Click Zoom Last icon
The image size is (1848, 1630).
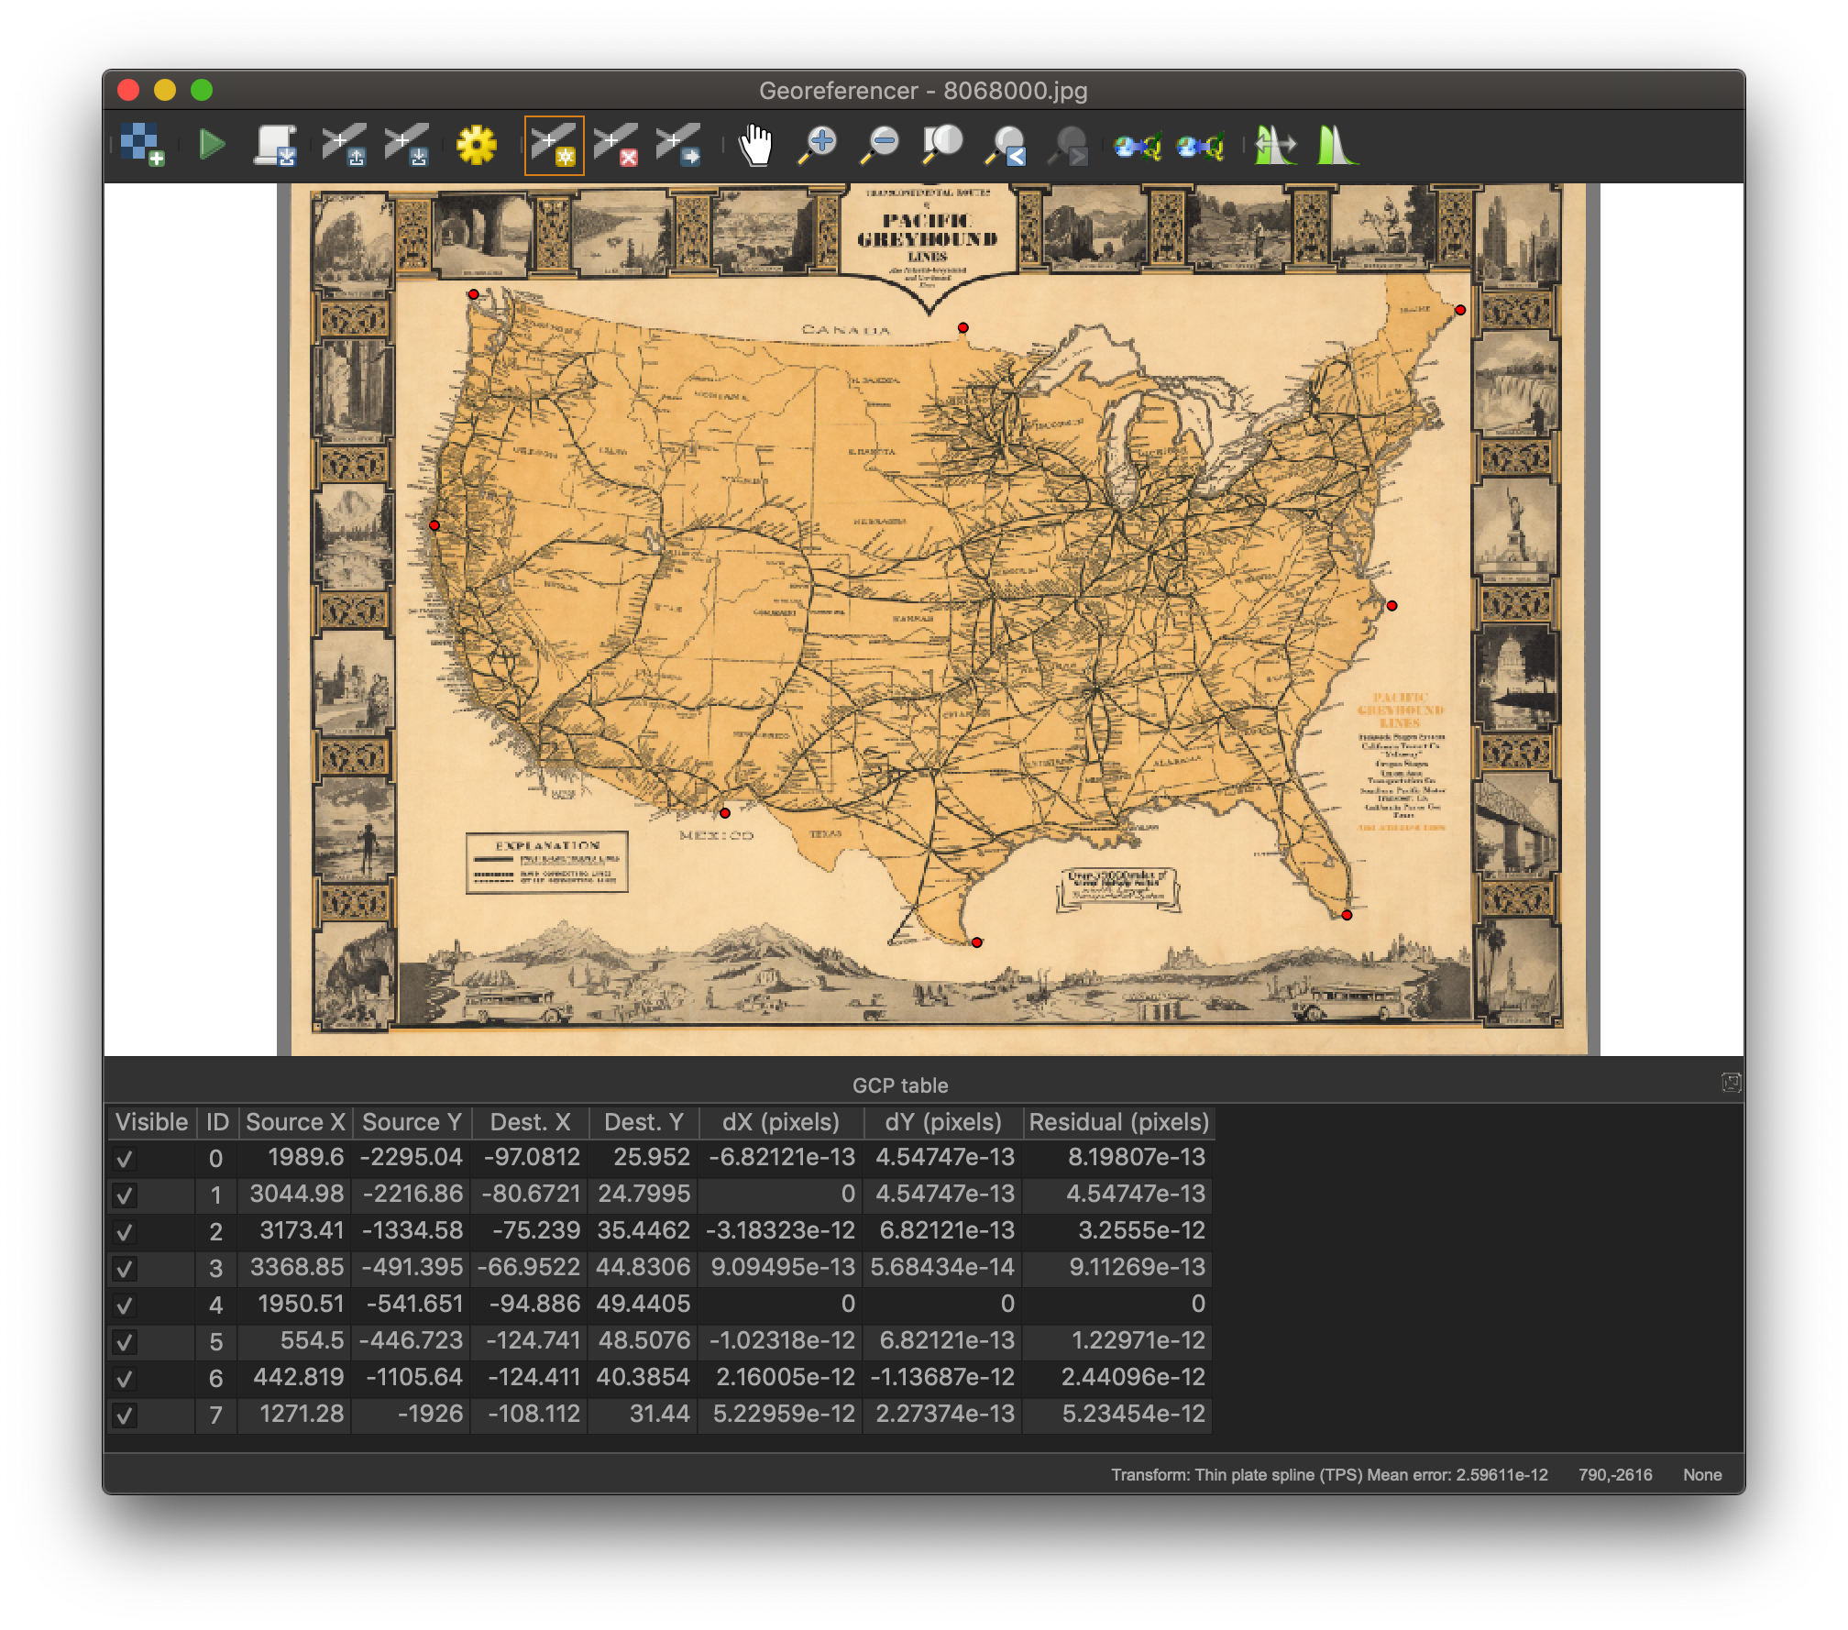click(1006, 145)
